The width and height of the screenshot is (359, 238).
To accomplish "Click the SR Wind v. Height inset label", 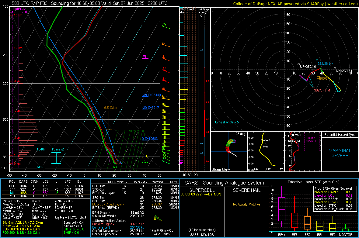I will pyautogui.click(x=296, y=138).
